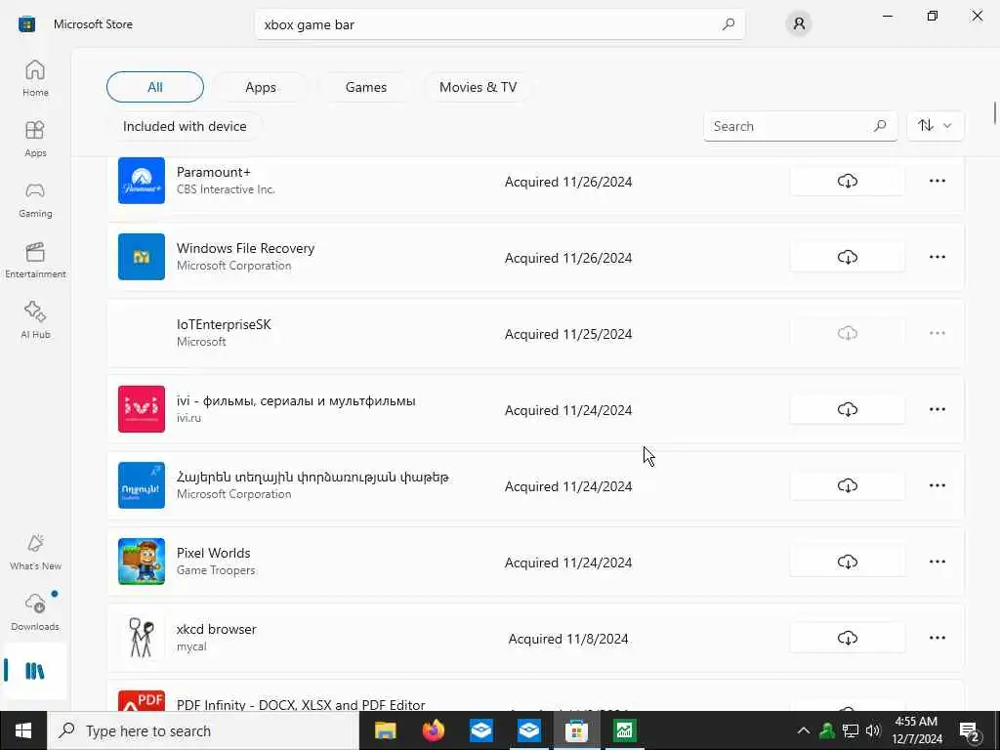Click the volume speaker tray icon

click(x=873, y=730)
